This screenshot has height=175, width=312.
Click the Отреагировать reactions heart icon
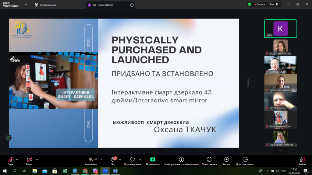click(x=132, y=160)
